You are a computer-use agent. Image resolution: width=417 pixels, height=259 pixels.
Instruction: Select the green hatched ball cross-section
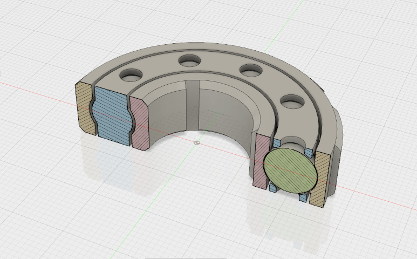pos(290,171)
